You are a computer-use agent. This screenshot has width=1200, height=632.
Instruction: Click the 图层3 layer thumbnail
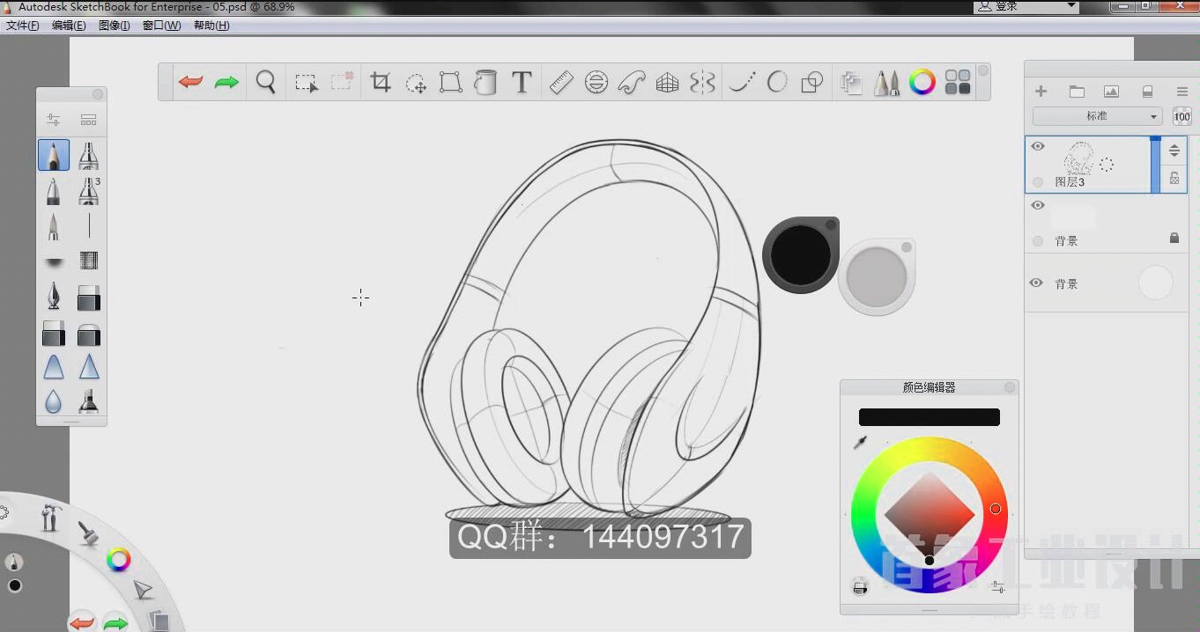click(1078, 159)
